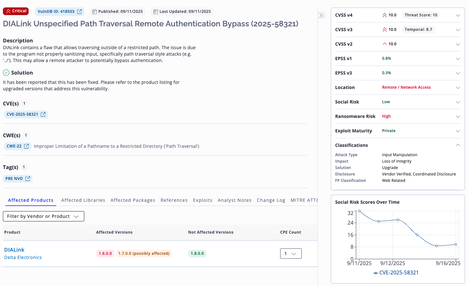Click the CWE-22 link chip
Screen dimensions: 468x286
[18, 146]
